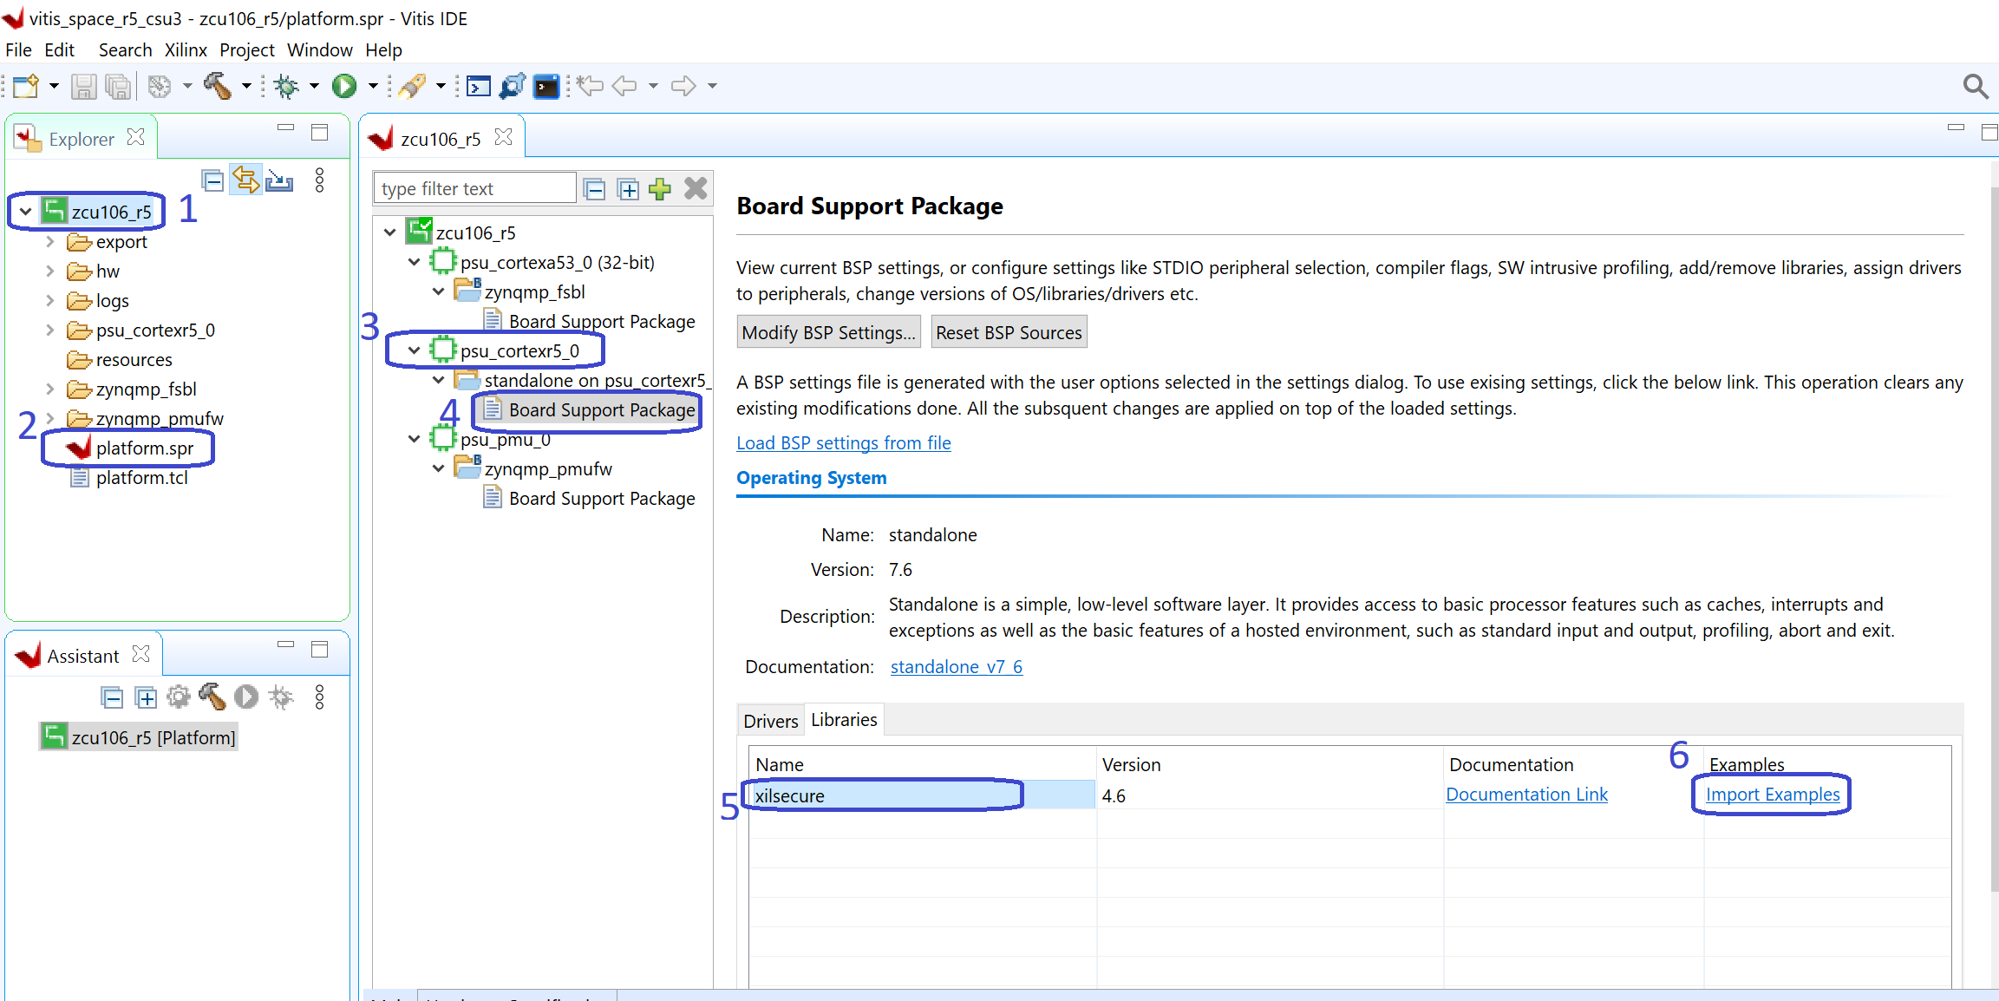Switch to the Drivers tab
Screen dimensions: 1999x1001
pos(770,721)
